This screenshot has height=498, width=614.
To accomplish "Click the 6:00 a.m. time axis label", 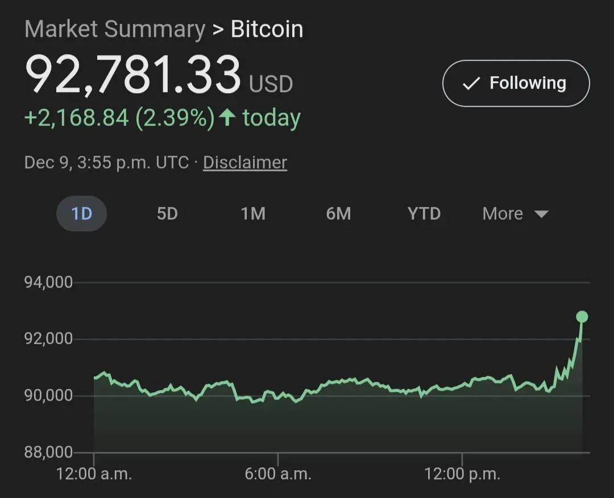I will (278, 474).
